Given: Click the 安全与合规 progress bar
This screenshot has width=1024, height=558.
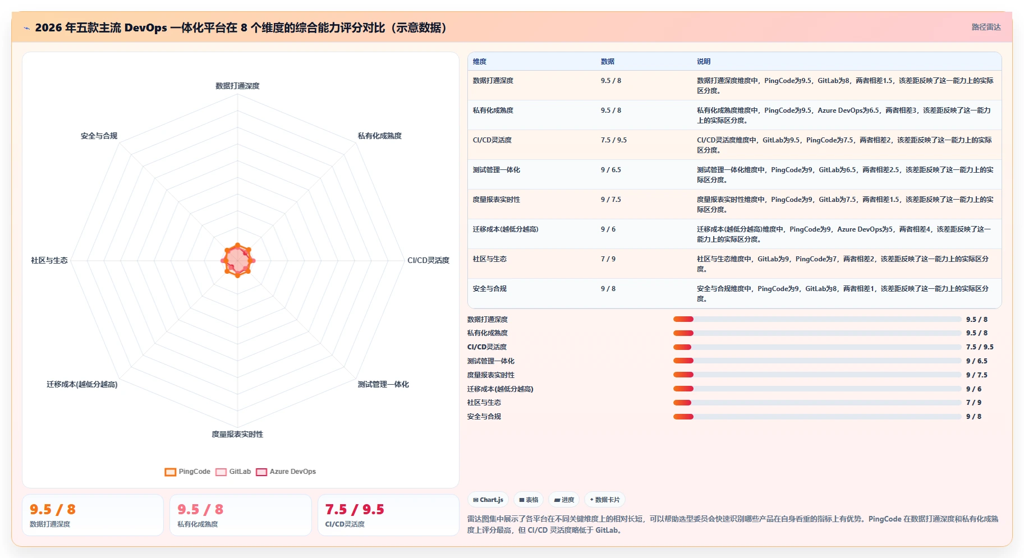Looking at the screenshot, I should pos(818,417).
